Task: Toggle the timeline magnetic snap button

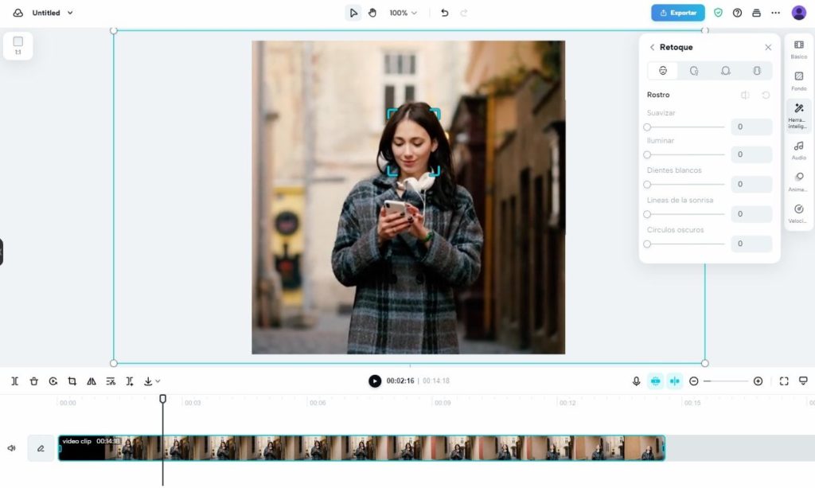Action: [x=656, y=381]
